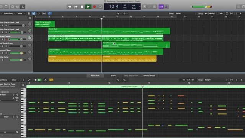Open the Mixer from the control bar
The width and height of the screenshot is (245, 138).
(18, 7)
